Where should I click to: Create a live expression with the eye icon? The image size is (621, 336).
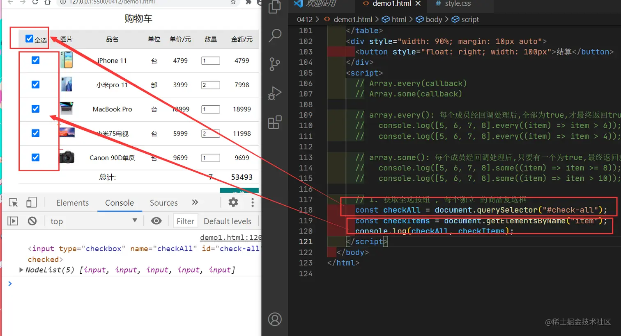(156, 221)
